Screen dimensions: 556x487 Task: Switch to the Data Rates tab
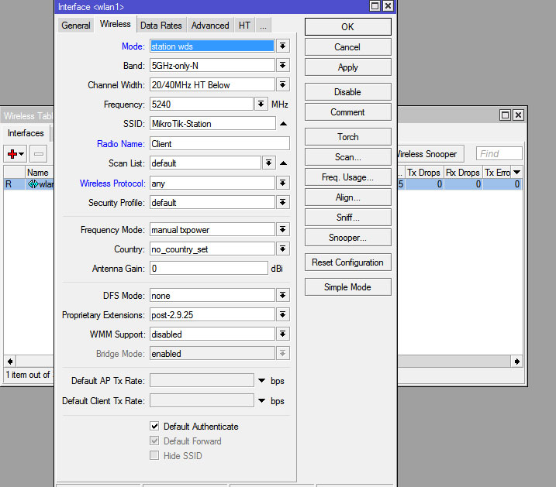click(161, 26)
